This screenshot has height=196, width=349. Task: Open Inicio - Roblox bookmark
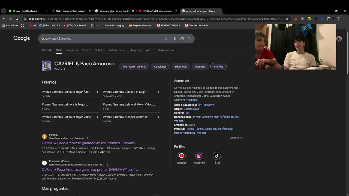tap(50, 25)
